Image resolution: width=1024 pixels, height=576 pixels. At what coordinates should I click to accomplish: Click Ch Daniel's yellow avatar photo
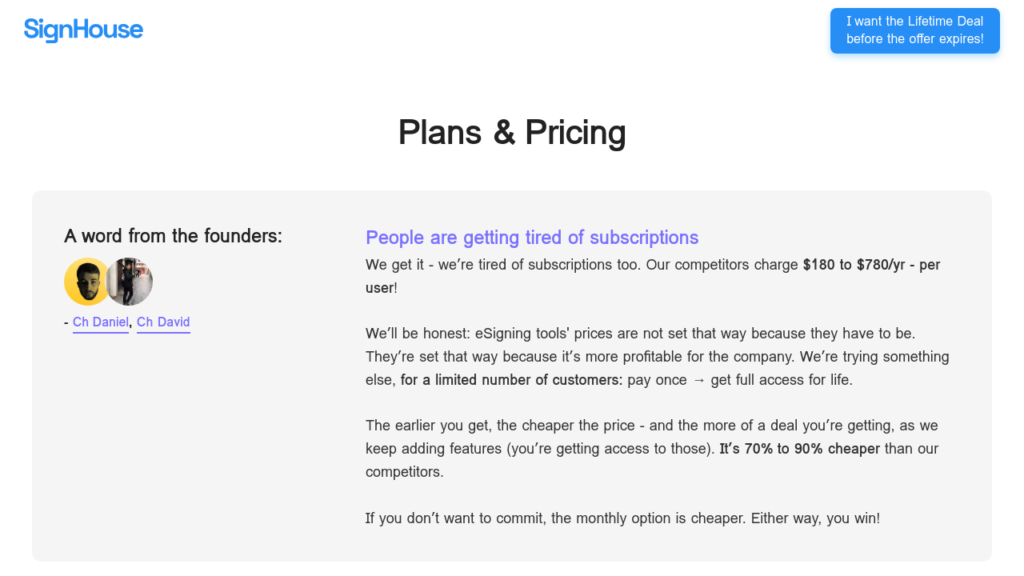[x=86, y=282]
